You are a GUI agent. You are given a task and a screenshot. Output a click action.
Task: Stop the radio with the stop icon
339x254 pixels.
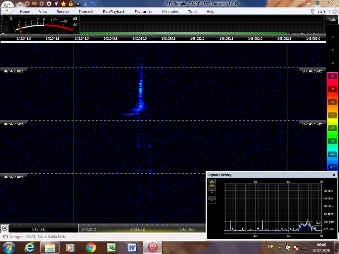[49, 4]
